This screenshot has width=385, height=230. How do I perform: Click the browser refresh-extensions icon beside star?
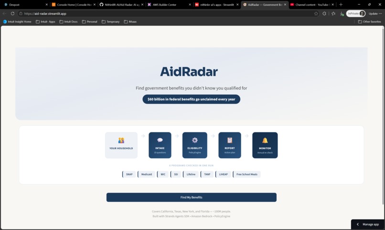tap(324, 13)
